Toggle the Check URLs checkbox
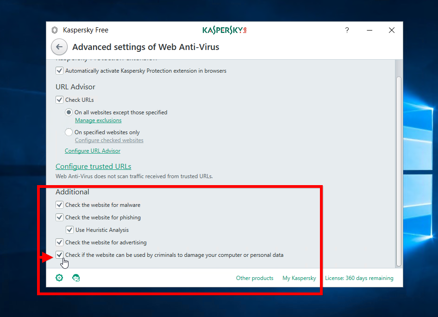Screen dimensions: 438x317 [x=59, y=99]
